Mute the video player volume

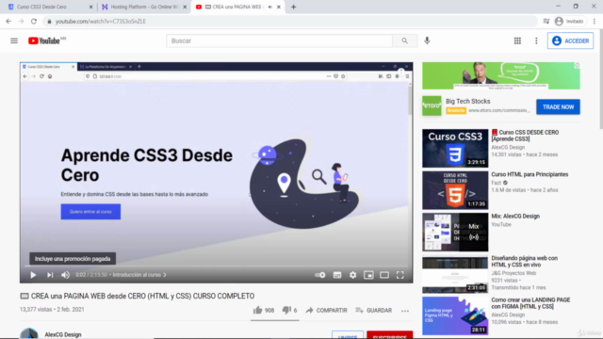(x=65, y=275)
